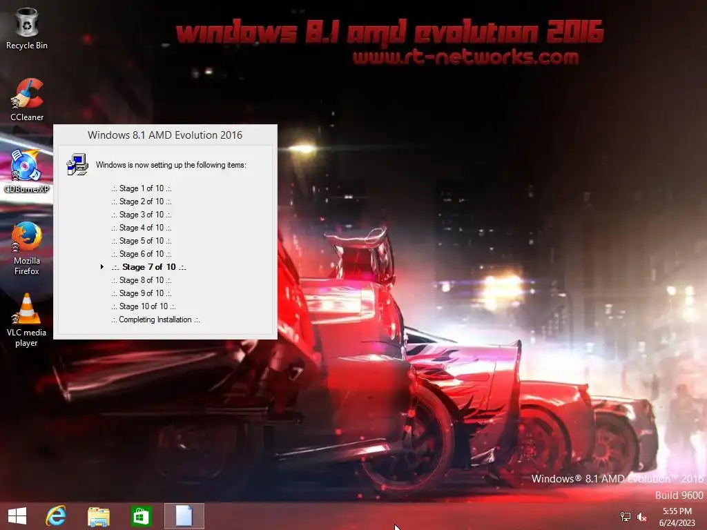Click the 'Stage 2 of 10' row
The width and height of the screenshot is (707, 530).
click(141, 202)
